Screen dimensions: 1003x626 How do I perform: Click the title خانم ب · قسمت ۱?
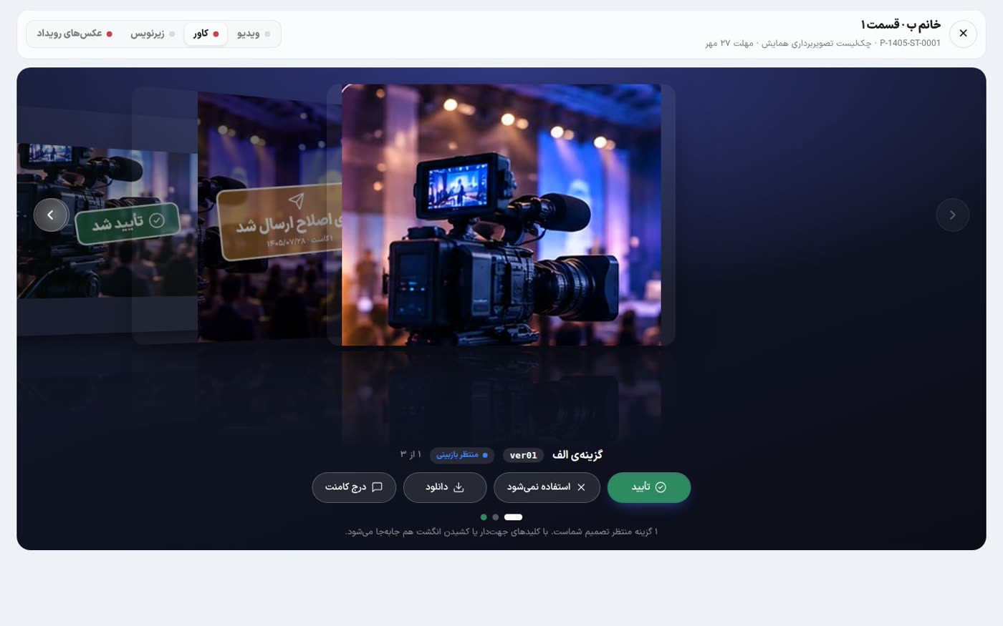pos(900,25)
